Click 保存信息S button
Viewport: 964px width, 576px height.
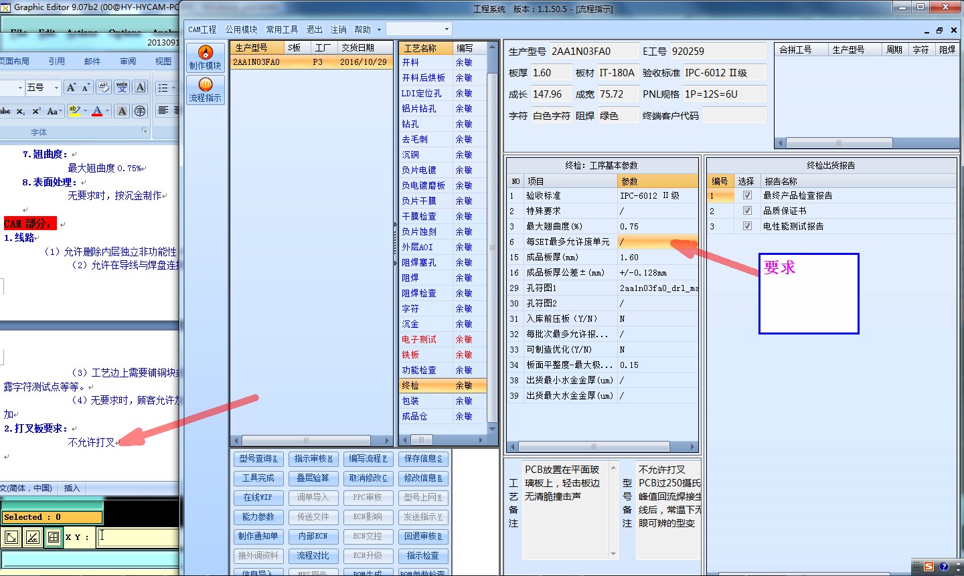[x=423, y=459]
